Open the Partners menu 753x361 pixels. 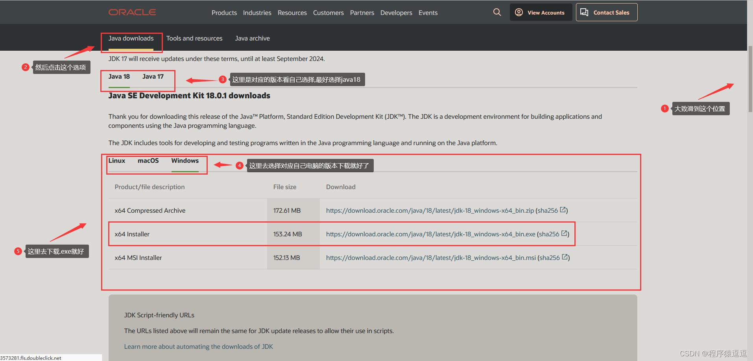click(x=362, y=13)
